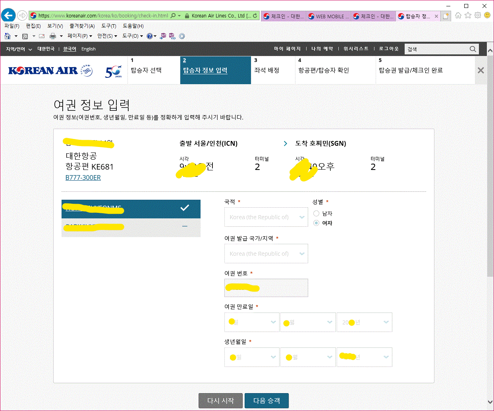Click the toolbar Home house icon
494x411 pixels.
coord(8,36)
